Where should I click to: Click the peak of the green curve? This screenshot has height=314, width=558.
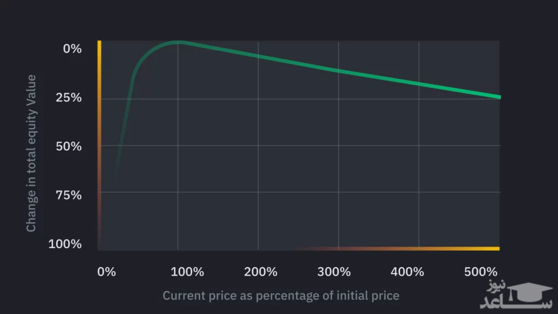pos(178,43)
